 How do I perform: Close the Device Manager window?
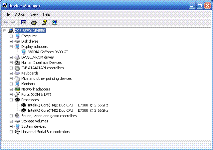click(207, 6)
